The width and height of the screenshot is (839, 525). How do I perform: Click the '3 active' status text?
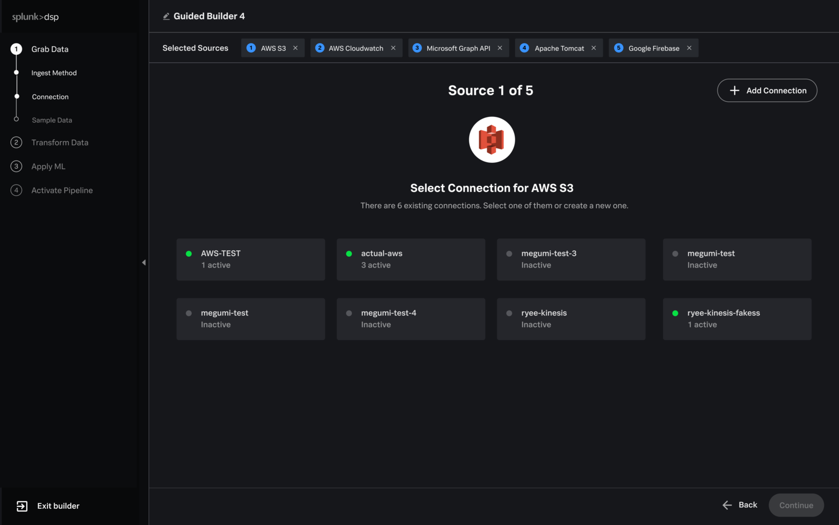(x=376, y=265)
